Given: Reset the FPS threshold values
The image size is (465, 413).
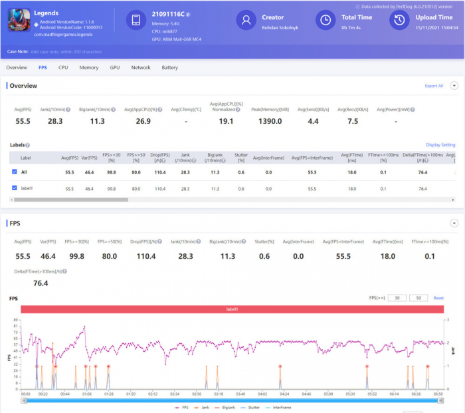Looking at the screenshot, I should coord(438,298).
